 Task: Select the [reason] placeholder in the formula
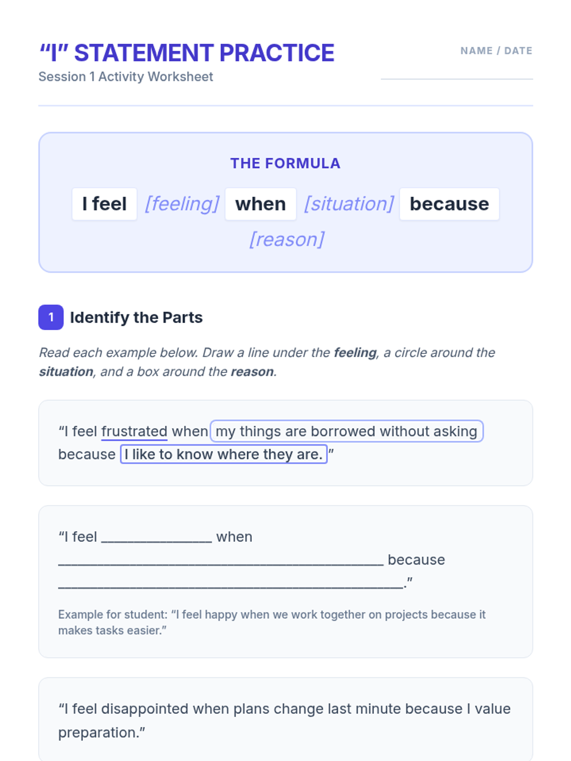[x=287, y=239]
